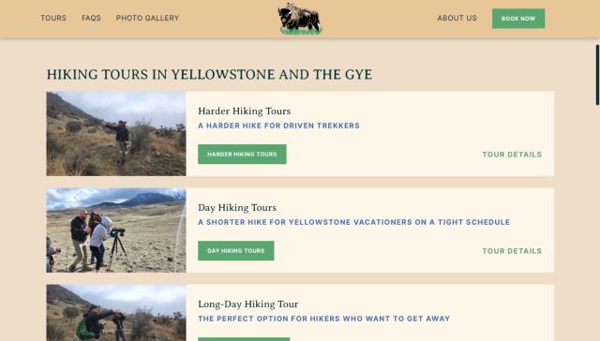Click the page scrollbar thumb on right edge
Screen dimensions: 600x341
pos(597,75)
